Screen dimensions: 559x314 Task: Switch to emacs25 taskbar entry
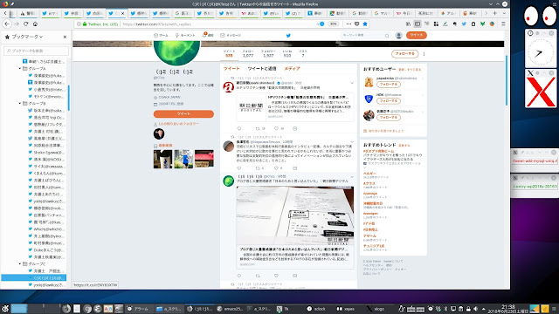pyautogui.click(x=230, y=309)
